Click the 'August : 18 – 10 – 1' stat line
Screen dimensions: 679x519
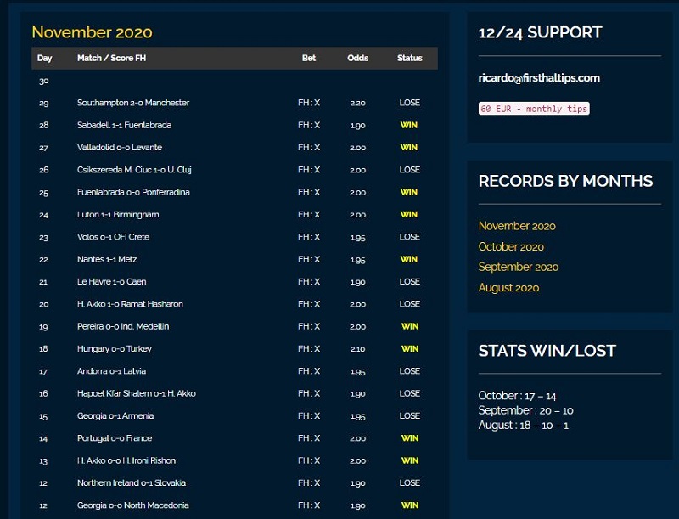[x=524, y=425]
